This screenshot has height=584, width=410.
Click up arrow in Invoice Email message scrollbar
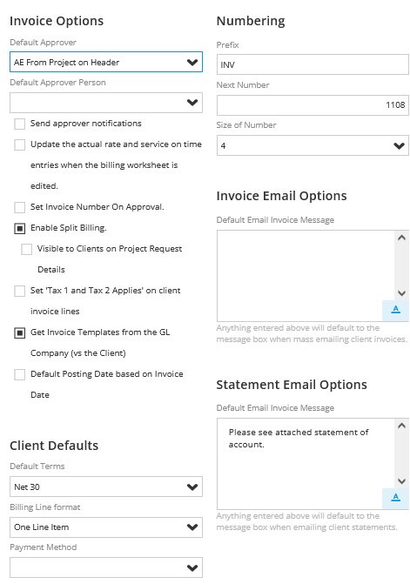pyautogui.click(x=401, y=238)
